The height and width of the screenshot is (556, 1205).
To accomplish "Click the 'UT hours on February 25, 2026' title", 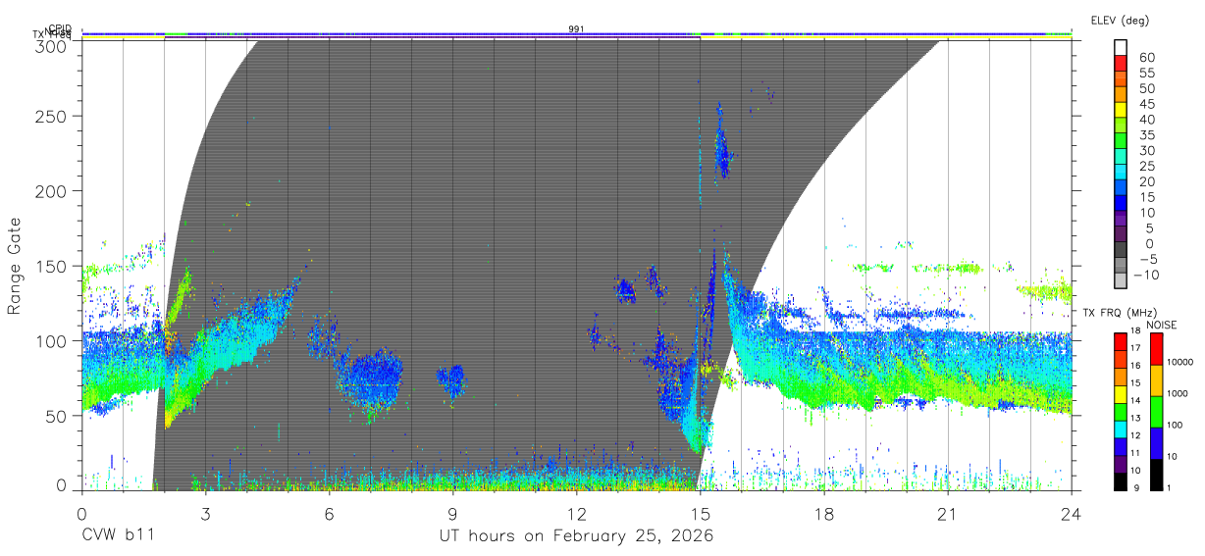I will pos(576,536).
